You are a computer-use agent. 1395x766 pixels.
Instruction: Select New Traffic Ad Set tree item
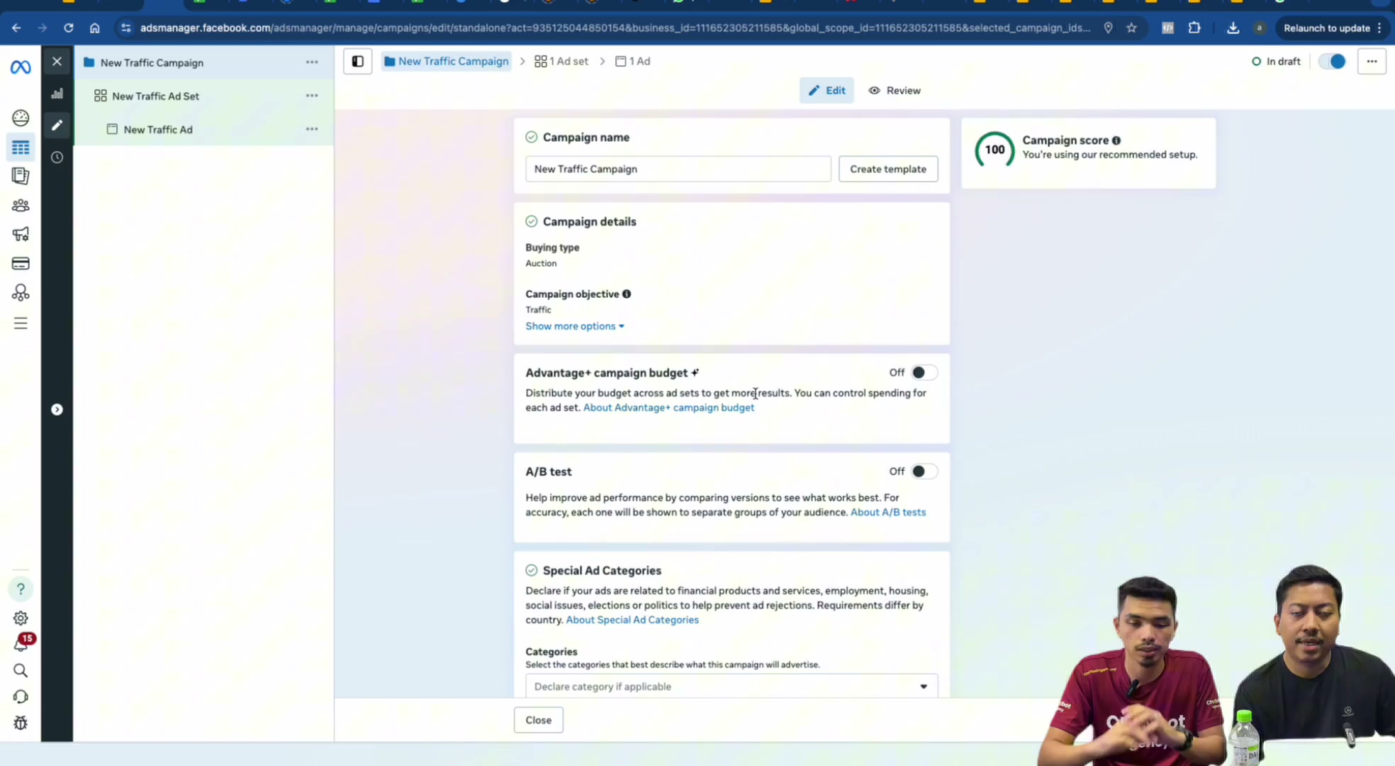click(x=155, y=96)
